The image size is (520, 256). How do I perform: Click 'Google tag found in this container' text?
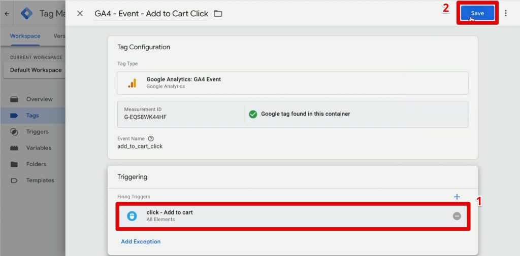(x=305, y=114)
